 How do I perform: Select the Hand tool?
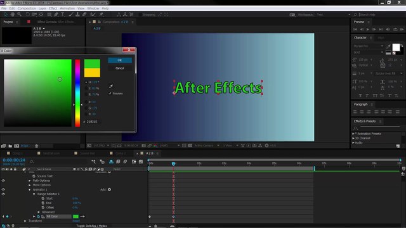13,15
